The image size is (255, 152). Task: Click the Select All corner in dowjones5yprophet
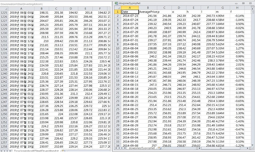pyautogui.click(x=118, y=8)
